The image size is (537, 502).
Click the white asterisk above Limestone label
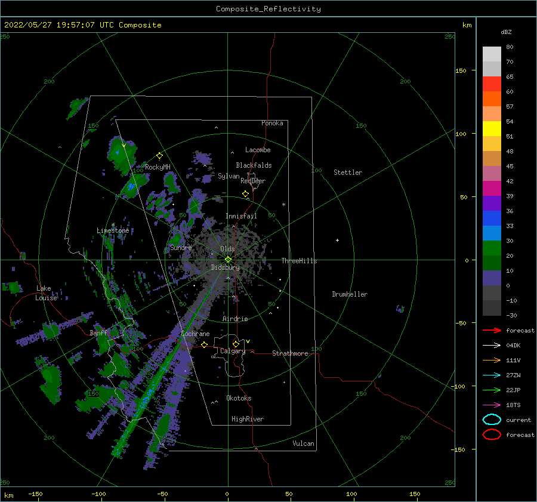coord(113,225)
